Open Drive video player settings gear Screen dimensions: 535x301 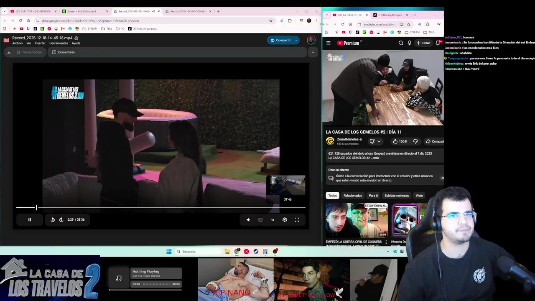(285, 219)
